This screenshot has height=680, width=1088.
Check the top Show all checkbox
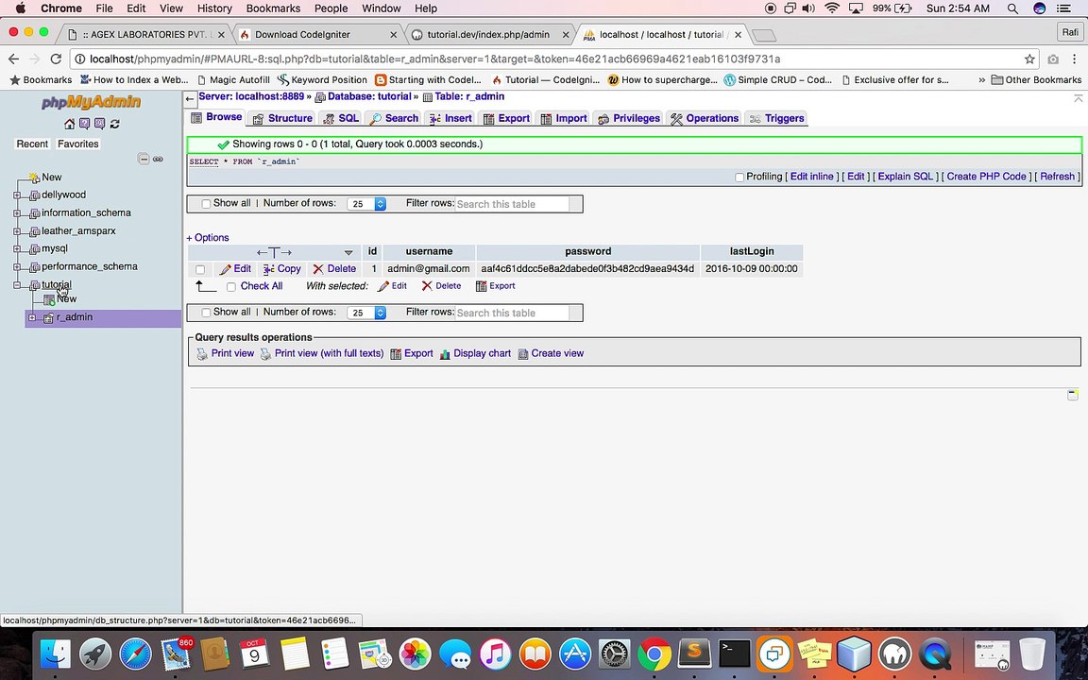pyautogui.click(x=206, y=204)
